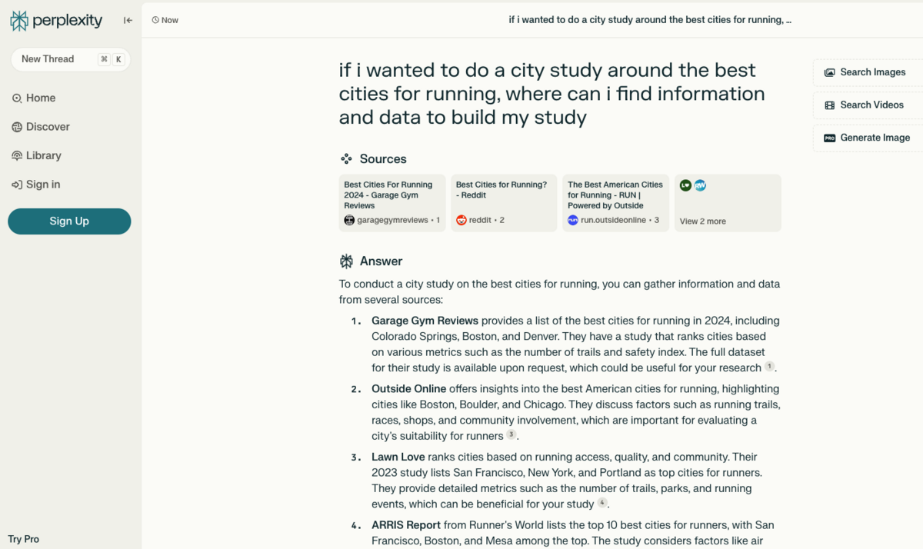Open Garage Gym Reviews source card

[392, 203]
